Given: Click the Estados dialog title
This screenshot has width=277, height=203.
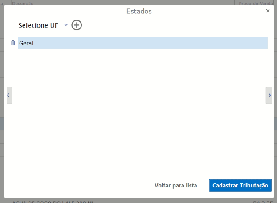Looking at the screenshot, I should pos(139,11).
